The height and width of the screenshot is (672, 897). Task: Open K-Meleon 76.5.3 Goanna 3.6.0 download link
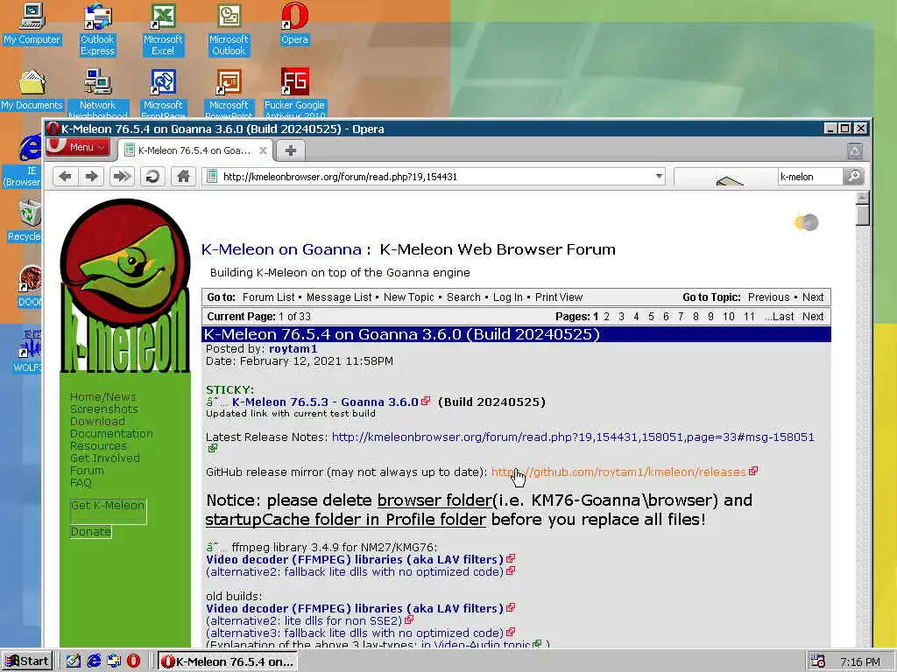325,402
